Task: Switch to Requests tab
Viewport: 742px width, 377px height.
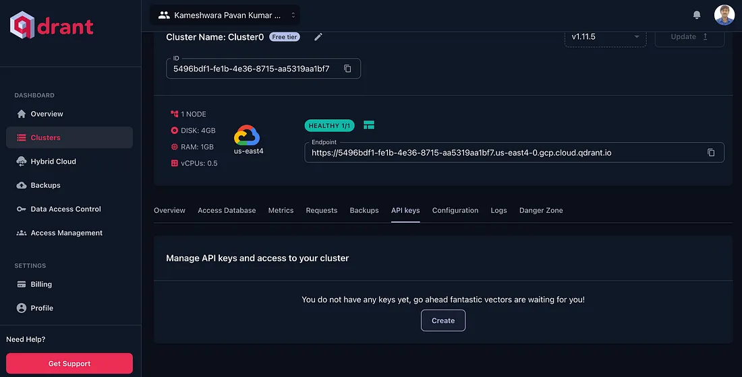Action: tap(321, 210)
